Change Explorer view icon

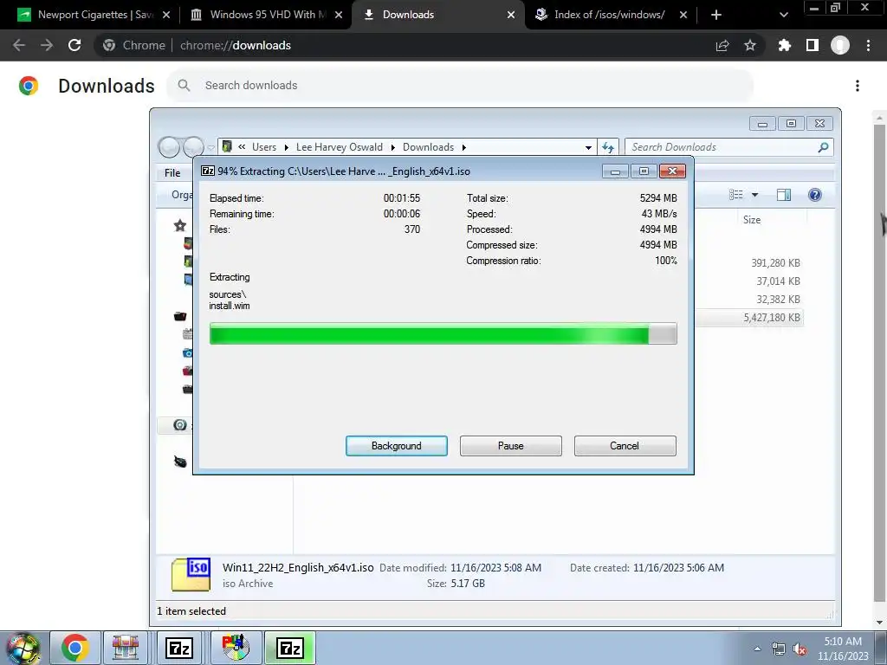[x=736, y=195]
